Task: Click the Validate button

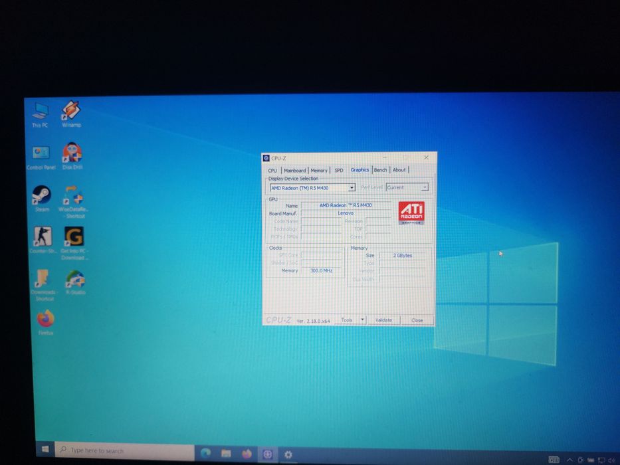Action: (x=383, y=320)
